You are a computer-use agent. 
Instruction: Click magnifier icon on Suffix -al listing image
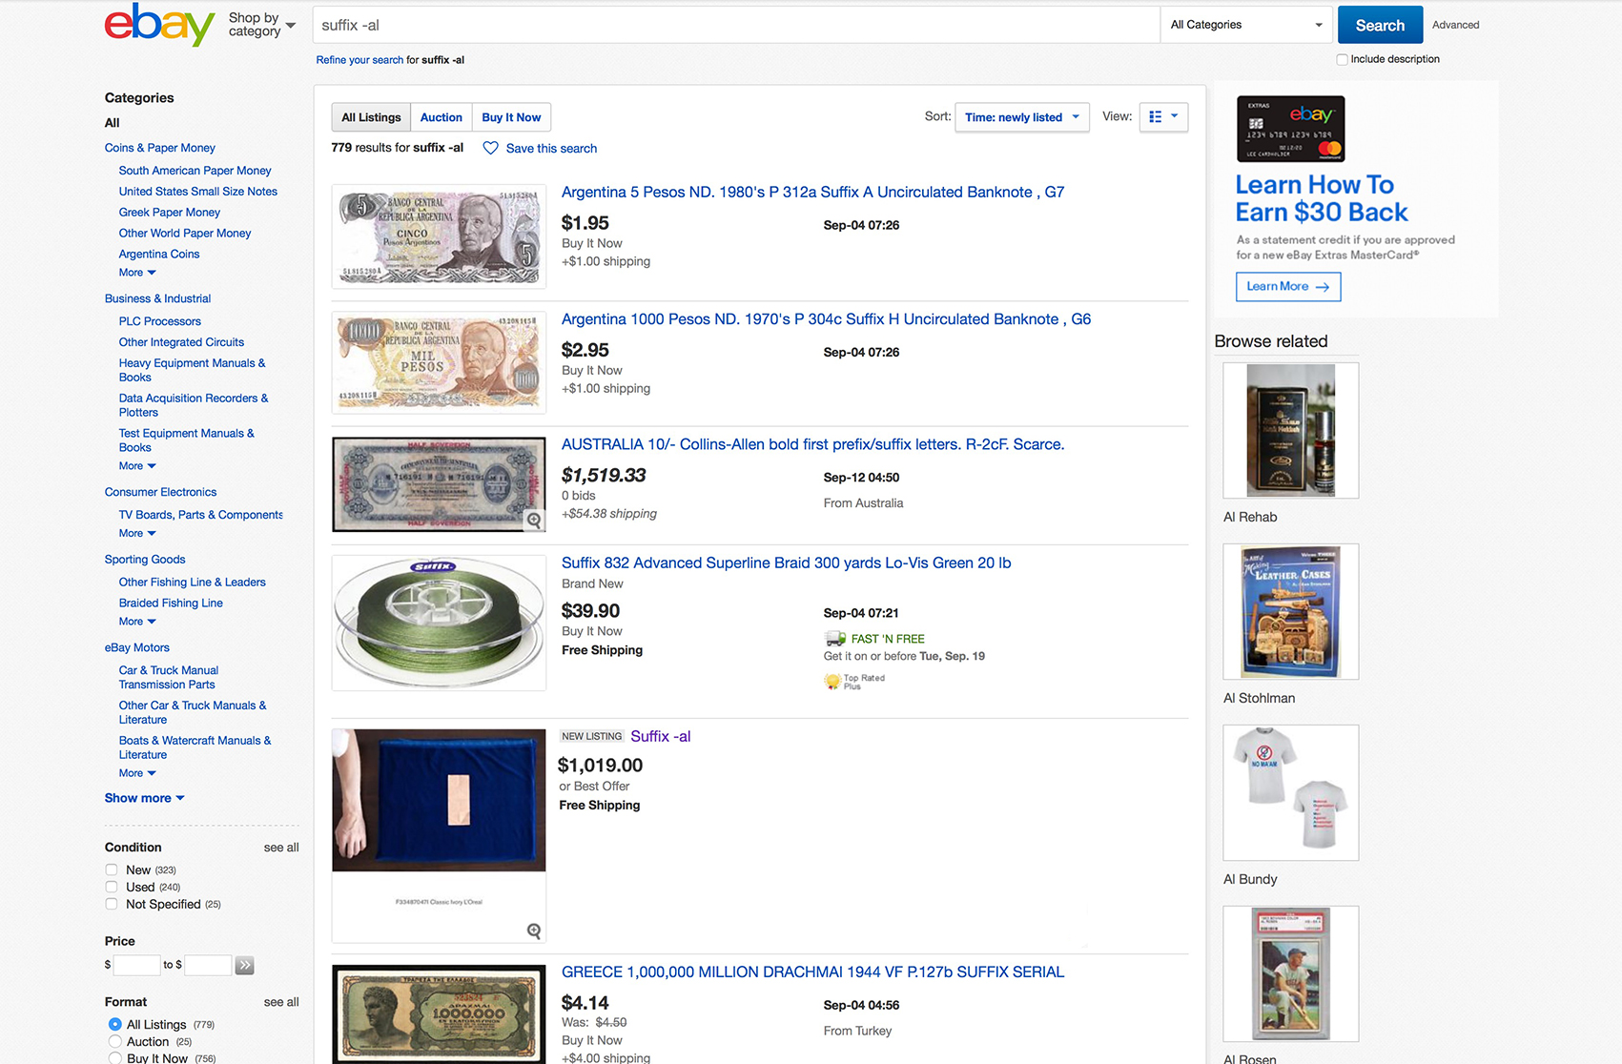(534, 931)
